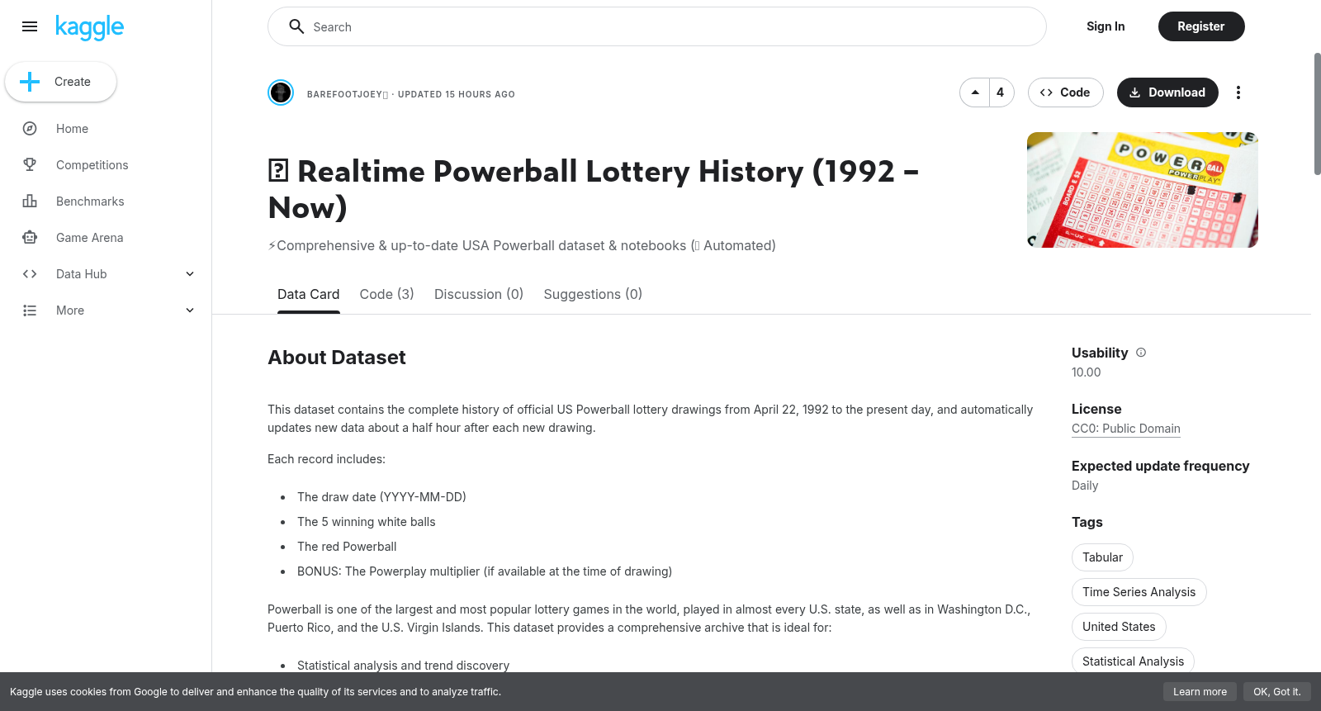Screen dimensions: 1321x711
Task: Select the Statistical Analysis tag
Action: [1134, 661]
